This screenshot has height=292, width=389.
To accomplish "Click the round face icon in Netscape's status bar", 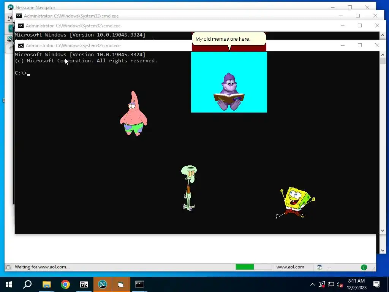I will tap(319, 267).
